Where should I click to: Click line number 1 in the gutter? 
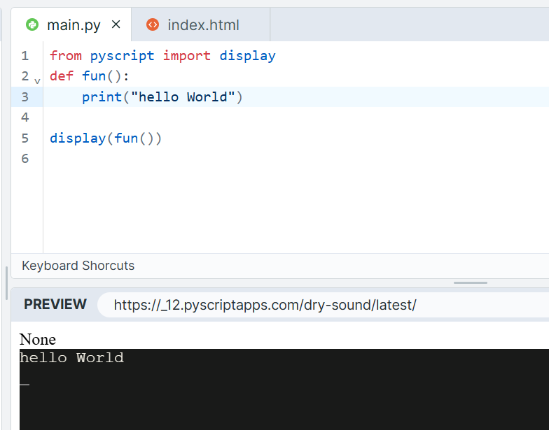click(x=25, y=56)
